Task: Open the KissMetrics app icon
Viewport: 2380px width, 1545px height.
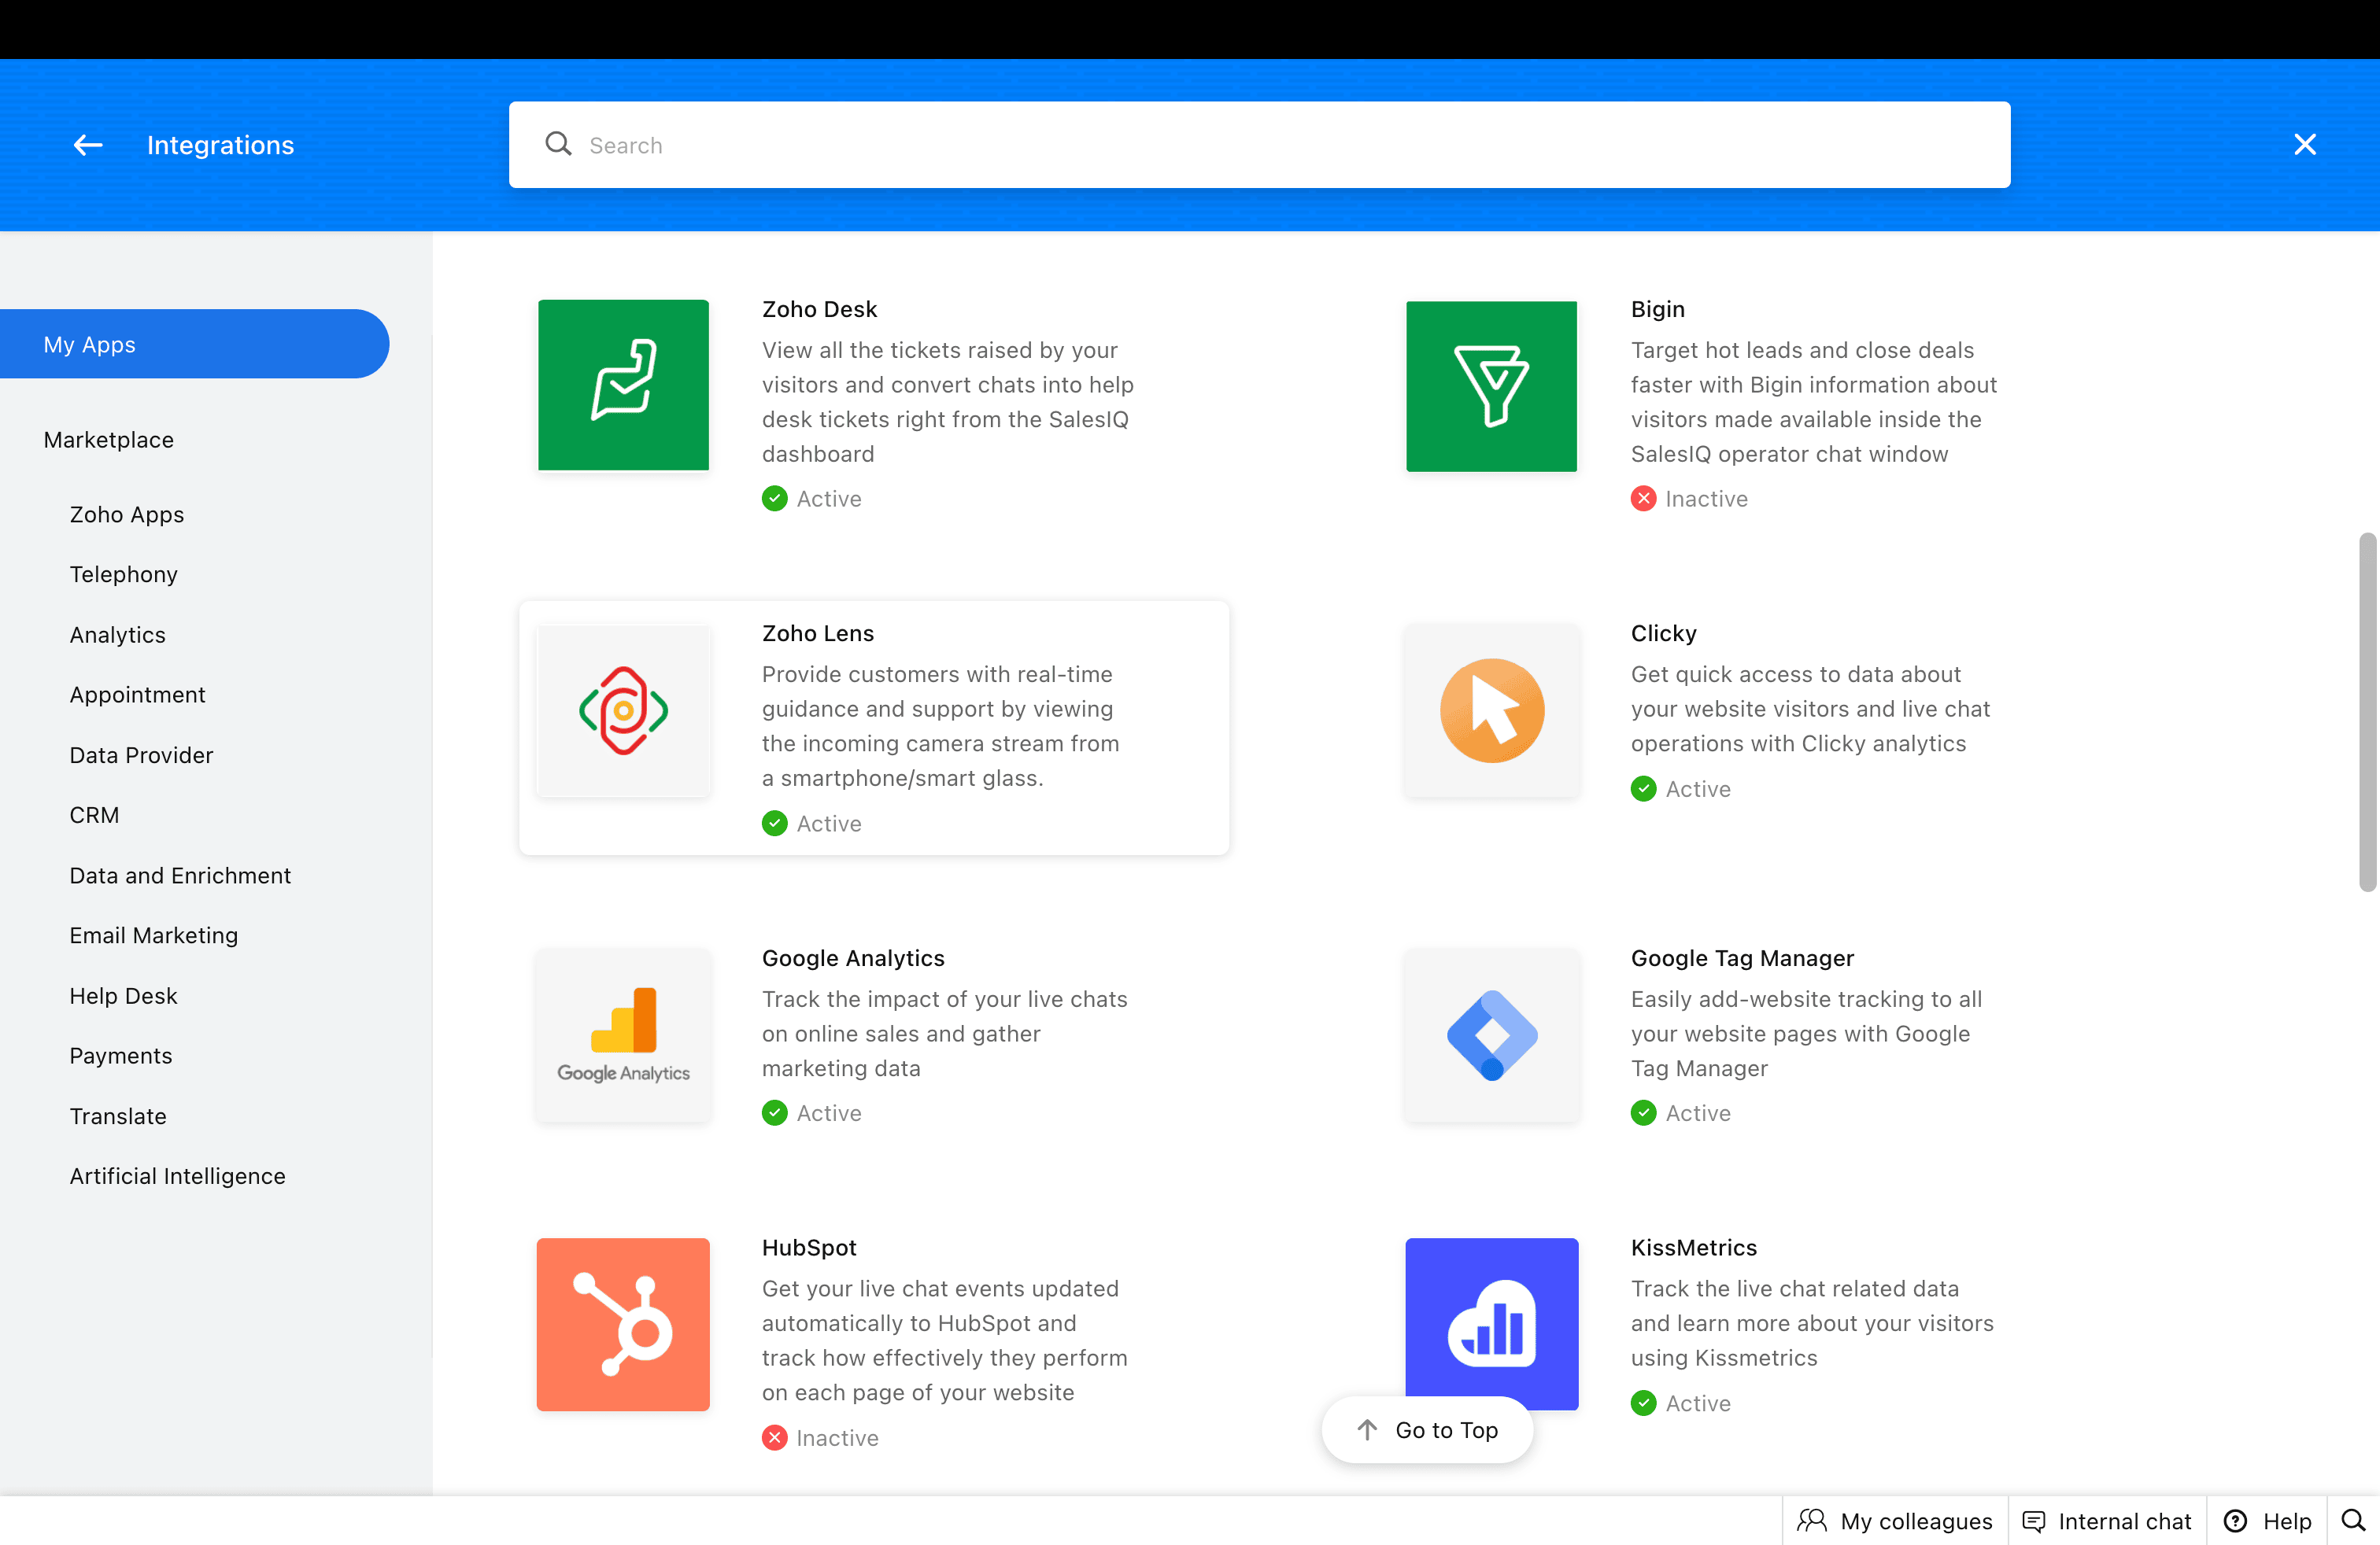Action: click(x=1491, y=1324)
